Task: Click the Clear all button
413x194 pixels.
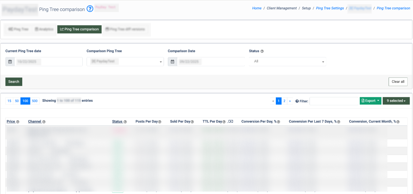Action: click(x=398, y=82)
